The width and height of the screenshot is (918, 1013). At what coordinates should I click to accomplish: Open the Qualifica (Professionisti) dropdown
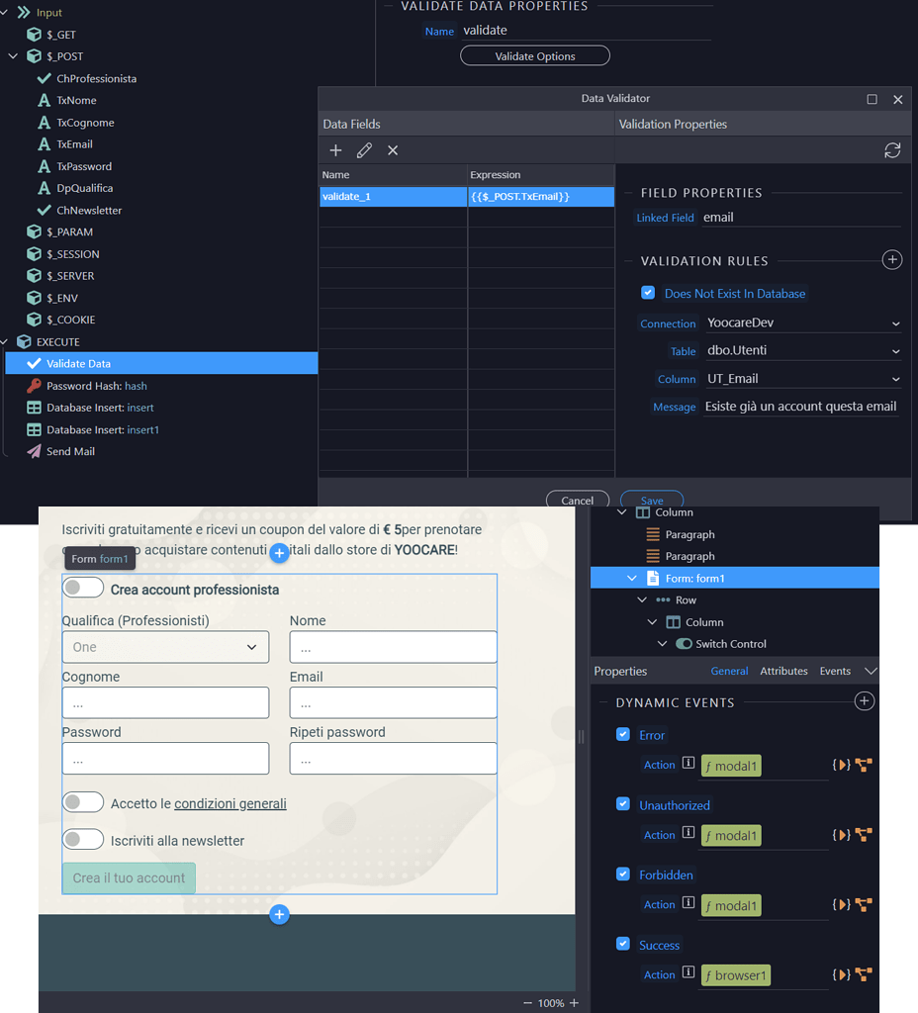click(x=165, y=647)
